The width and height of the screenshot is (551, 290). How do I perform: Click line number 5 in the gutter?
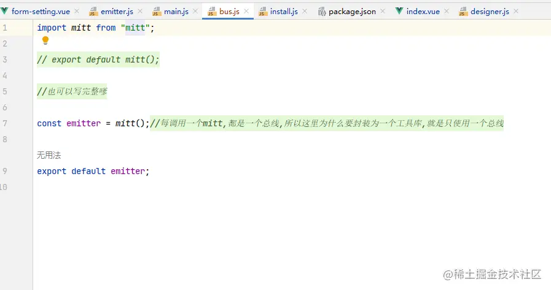(5, 91)
